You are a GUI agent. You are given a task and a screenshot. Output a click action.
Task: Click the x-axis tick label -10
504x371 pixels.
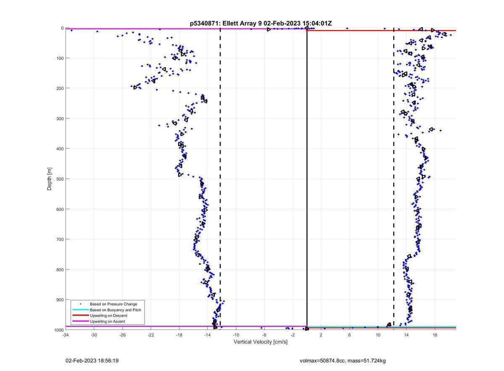pyautogui.click(x=236, y=335)
